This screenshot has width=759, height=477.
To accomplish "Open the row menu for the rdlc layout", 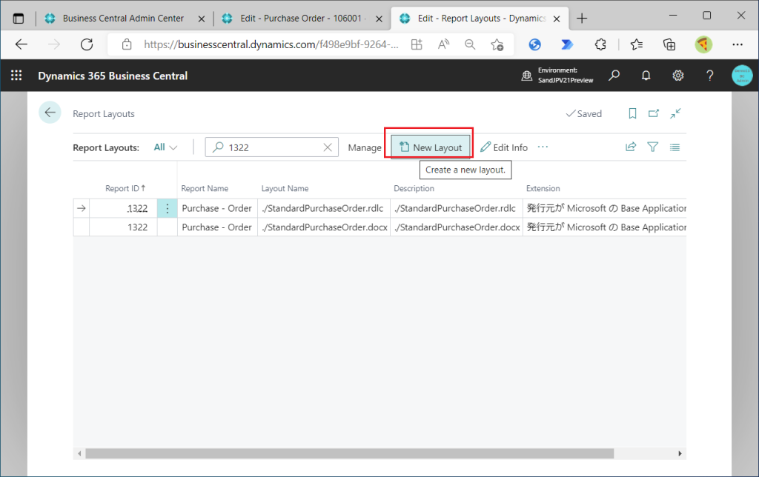I will (x=167, y=209).
